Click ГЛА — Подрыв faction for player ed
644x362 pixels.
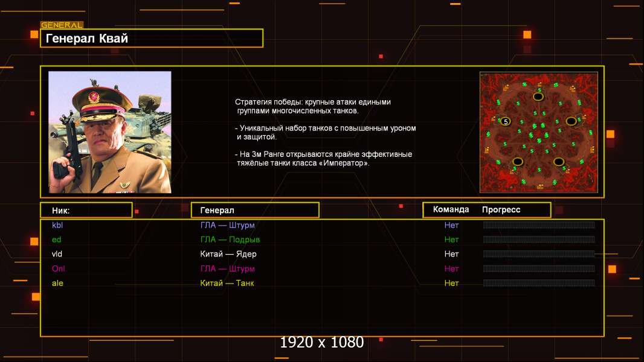pos(230,240)
